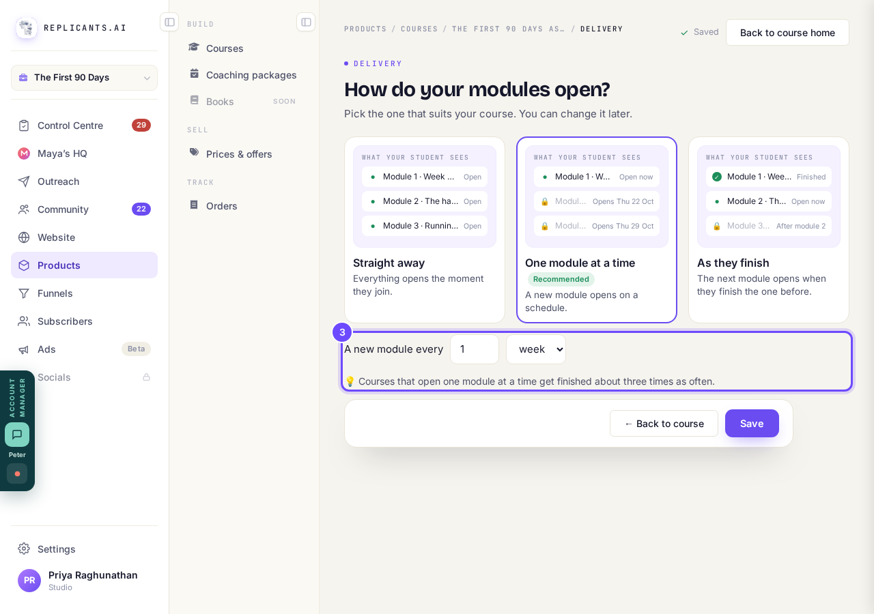Click the Recommended badge

(561, 279)
